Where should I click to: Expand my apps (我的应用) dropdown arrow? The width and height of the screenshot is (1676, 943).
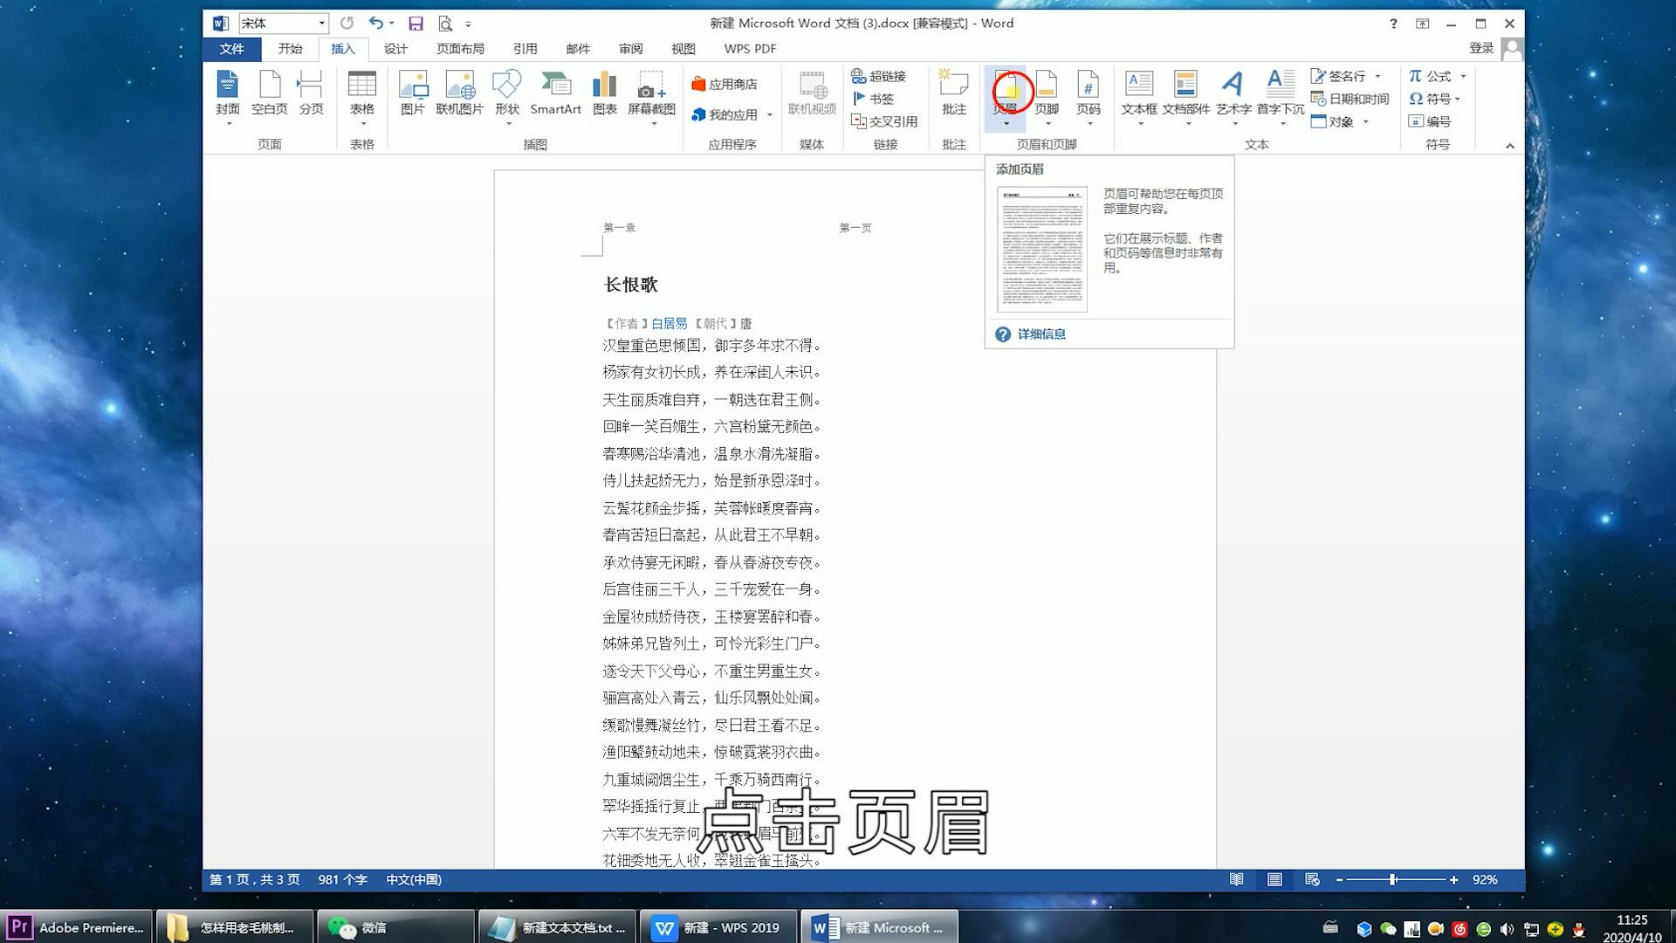pos(770,114)
